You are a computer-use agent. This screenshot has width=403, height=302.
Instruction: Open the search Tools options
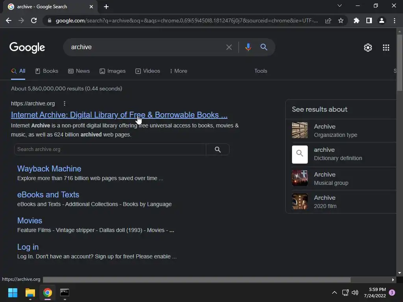(261, 71)
